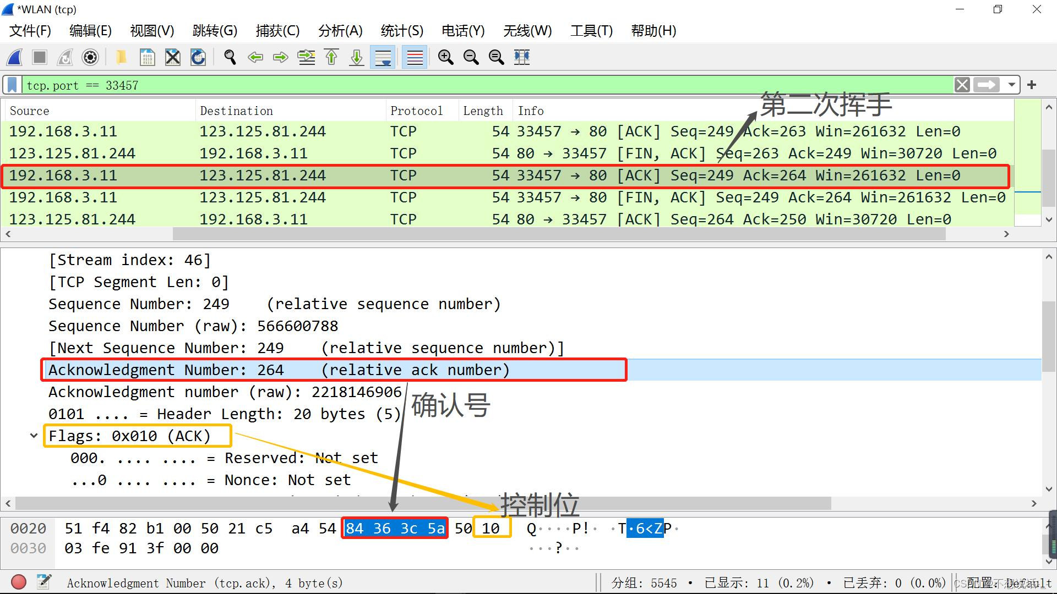1057x594 pixels.
Task: Click the restart capture icon
Action: [x=65, y=57]
